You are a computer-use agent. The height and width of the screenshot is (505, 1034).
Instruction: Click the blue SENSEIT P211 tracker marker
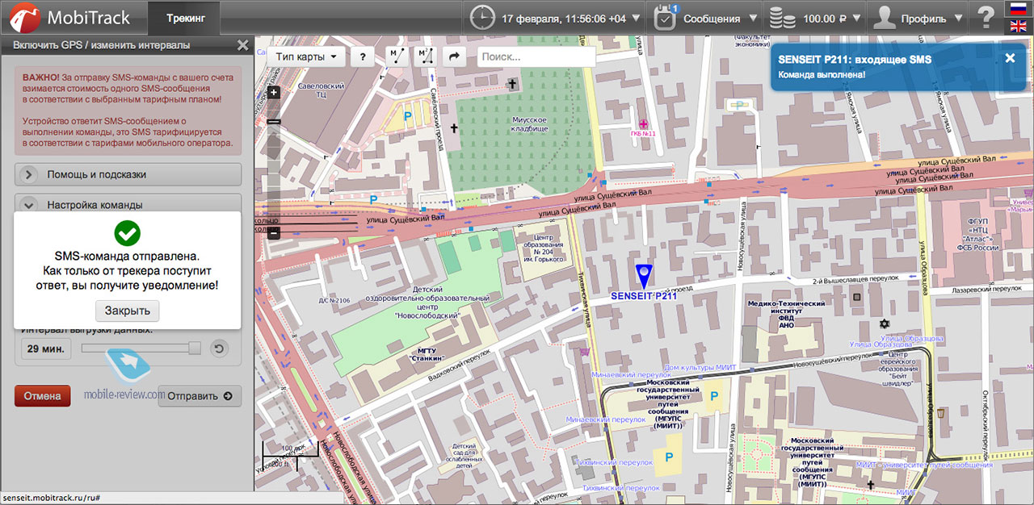pos(644,276)
